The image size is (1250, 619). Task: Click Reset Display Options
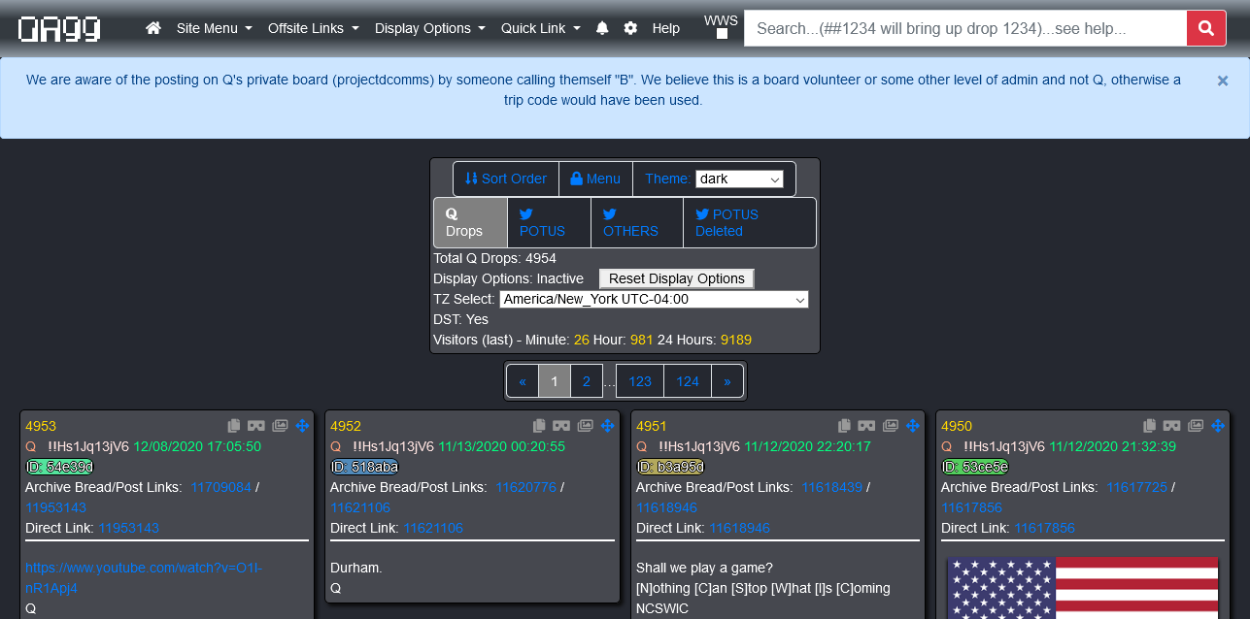(x=677, y=278)
